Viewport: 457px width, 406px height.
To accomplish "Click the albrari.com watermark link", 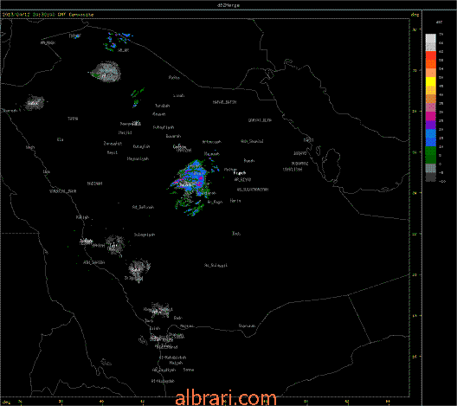I will [226, 398].
